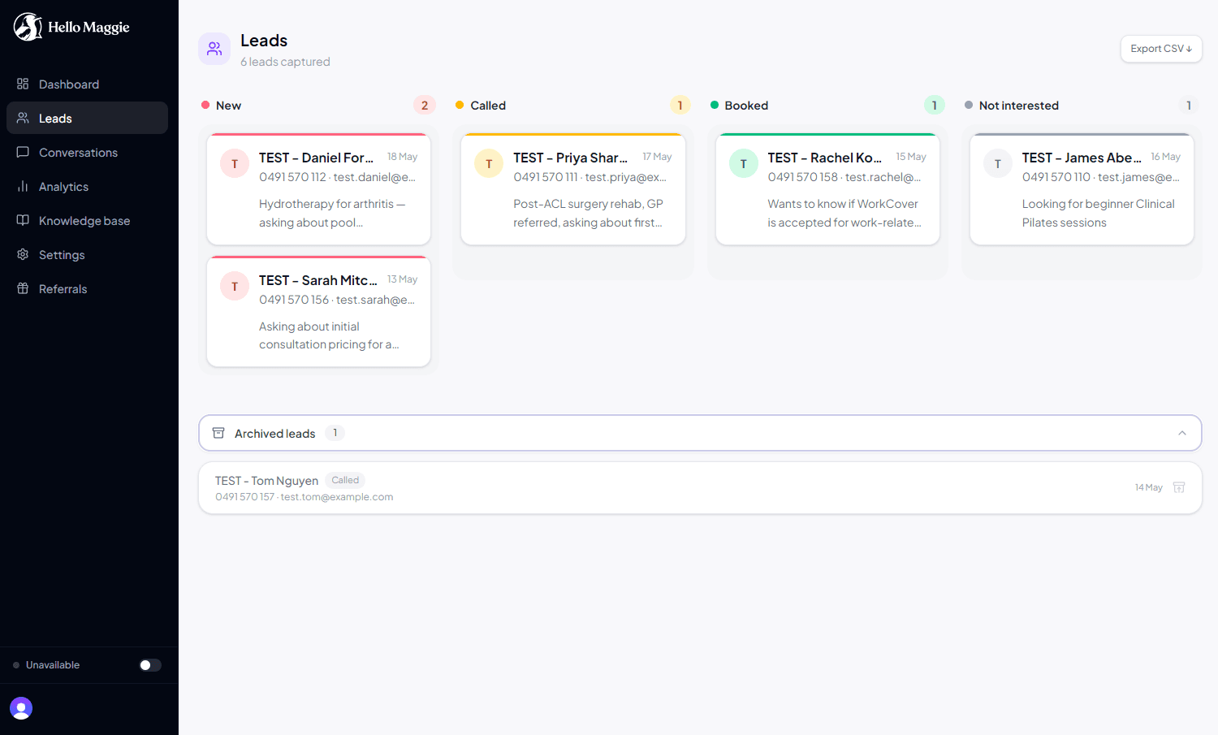Click the Conversations chat bubble icon

(x=23, y=152)
